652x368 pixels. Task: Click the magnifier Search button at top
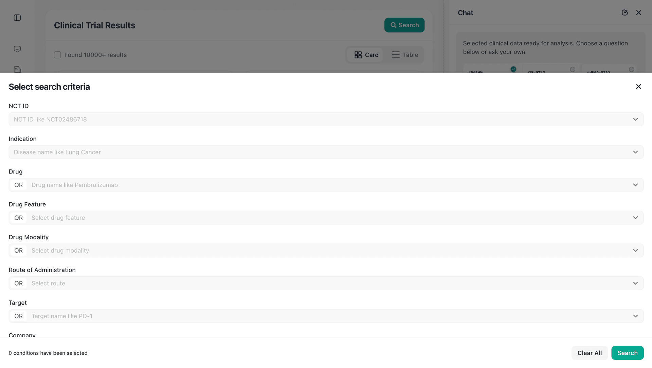[404, 25]
